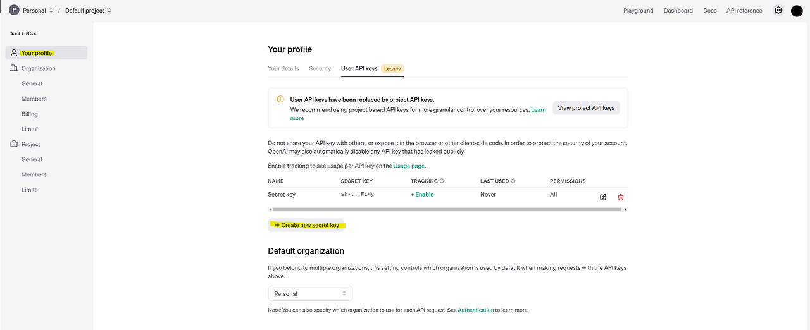This screenshot has width=810, height=330.
Task: Click the Last Used info icon
Action: 513,181
